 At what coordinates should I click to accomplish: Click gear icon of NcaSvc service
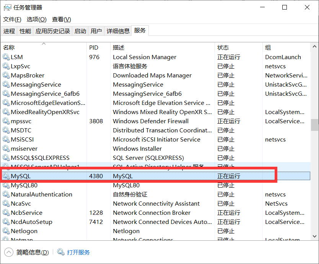(6, 203)
